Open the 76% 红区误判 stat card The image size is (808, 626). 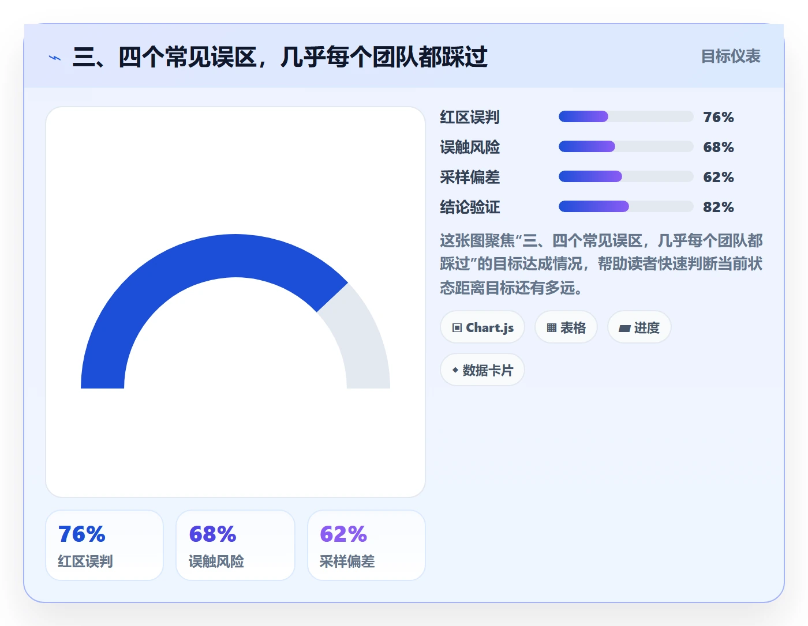(104, 545)
